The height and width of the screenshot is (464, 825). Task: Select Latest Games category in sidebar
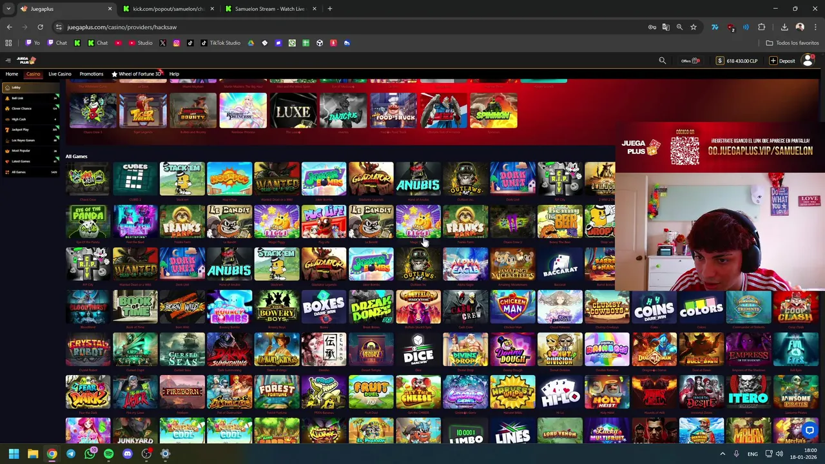click(30, 161)
